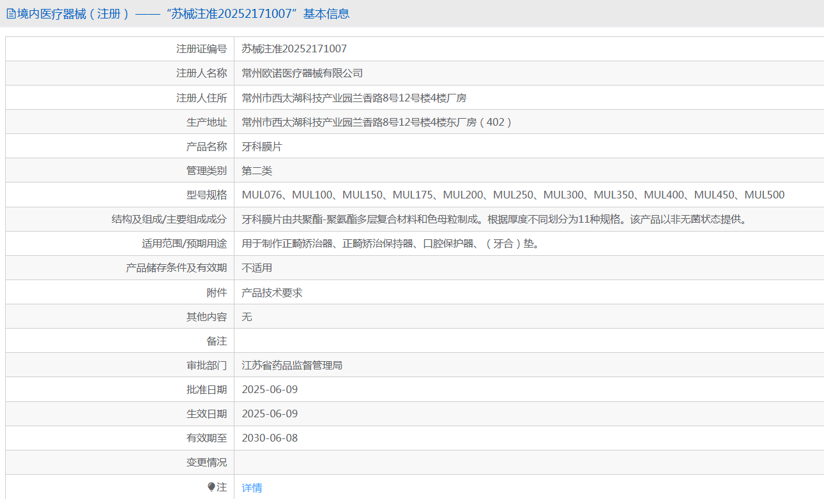The width and height of the screenshot is (824, 499).
Task: Click the 附件 label
Action: pyautogui.click(x=217, y=292)
